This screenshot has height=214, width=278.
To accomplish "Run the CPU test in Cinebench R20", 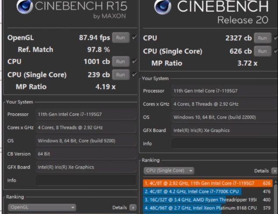I will (x=262, y=38).
